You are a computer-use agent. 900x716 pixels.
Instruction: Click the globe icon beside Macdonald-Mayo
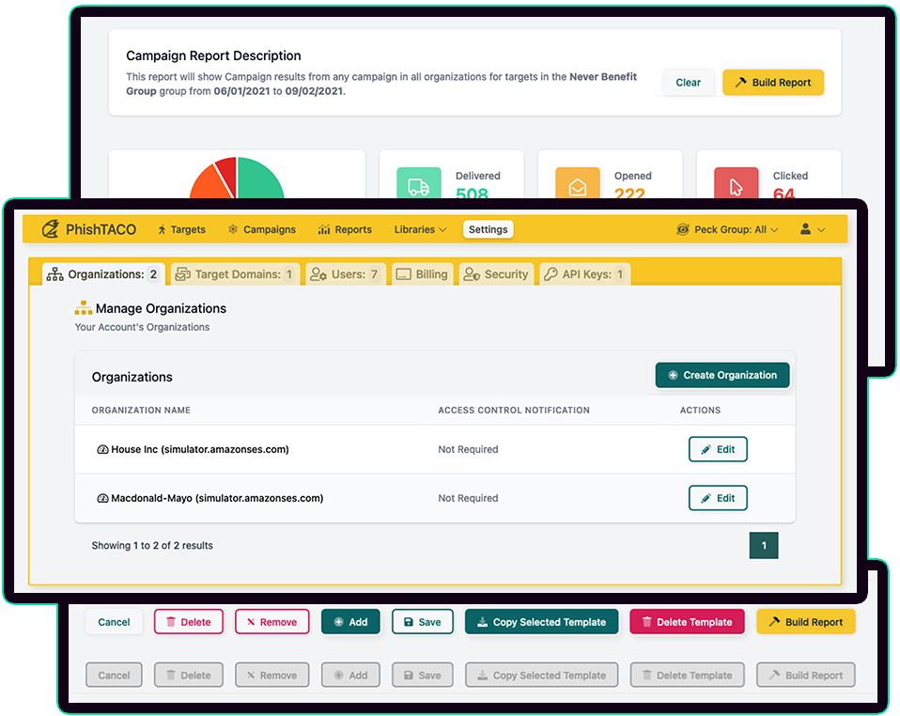tap(103, 497)
